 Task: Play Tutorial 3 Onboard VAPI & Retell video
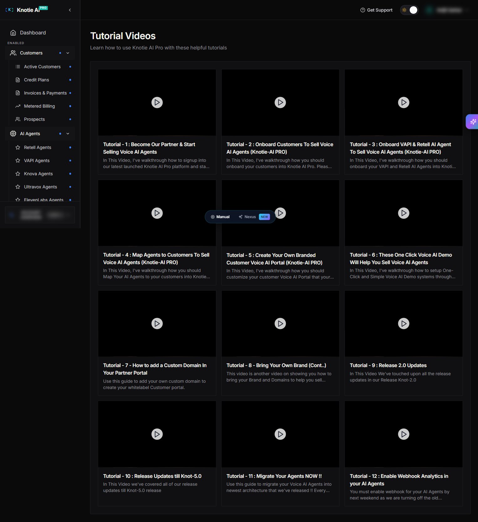point(403,102)
